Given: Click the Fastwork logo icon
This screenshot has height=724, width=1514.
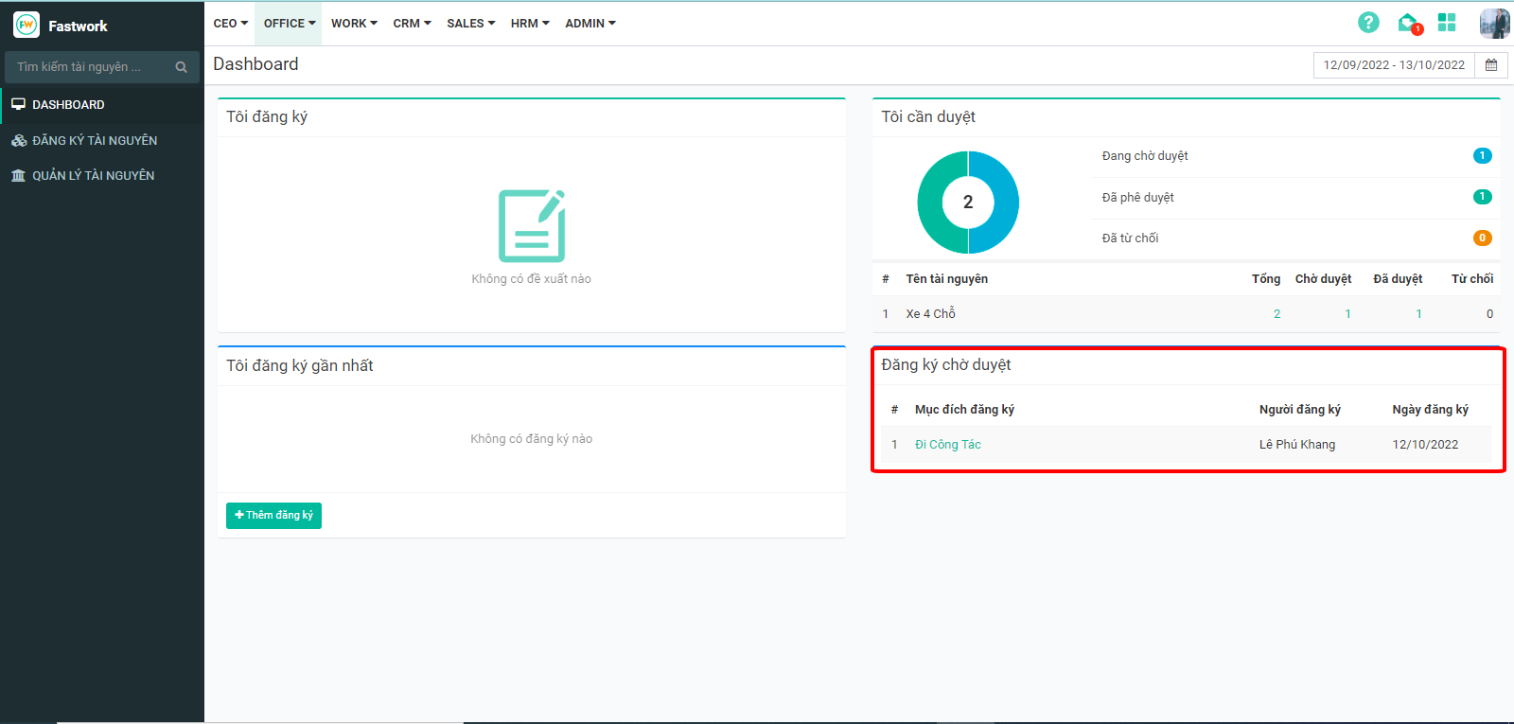Looking at the screenshot, I should point(26,26).
